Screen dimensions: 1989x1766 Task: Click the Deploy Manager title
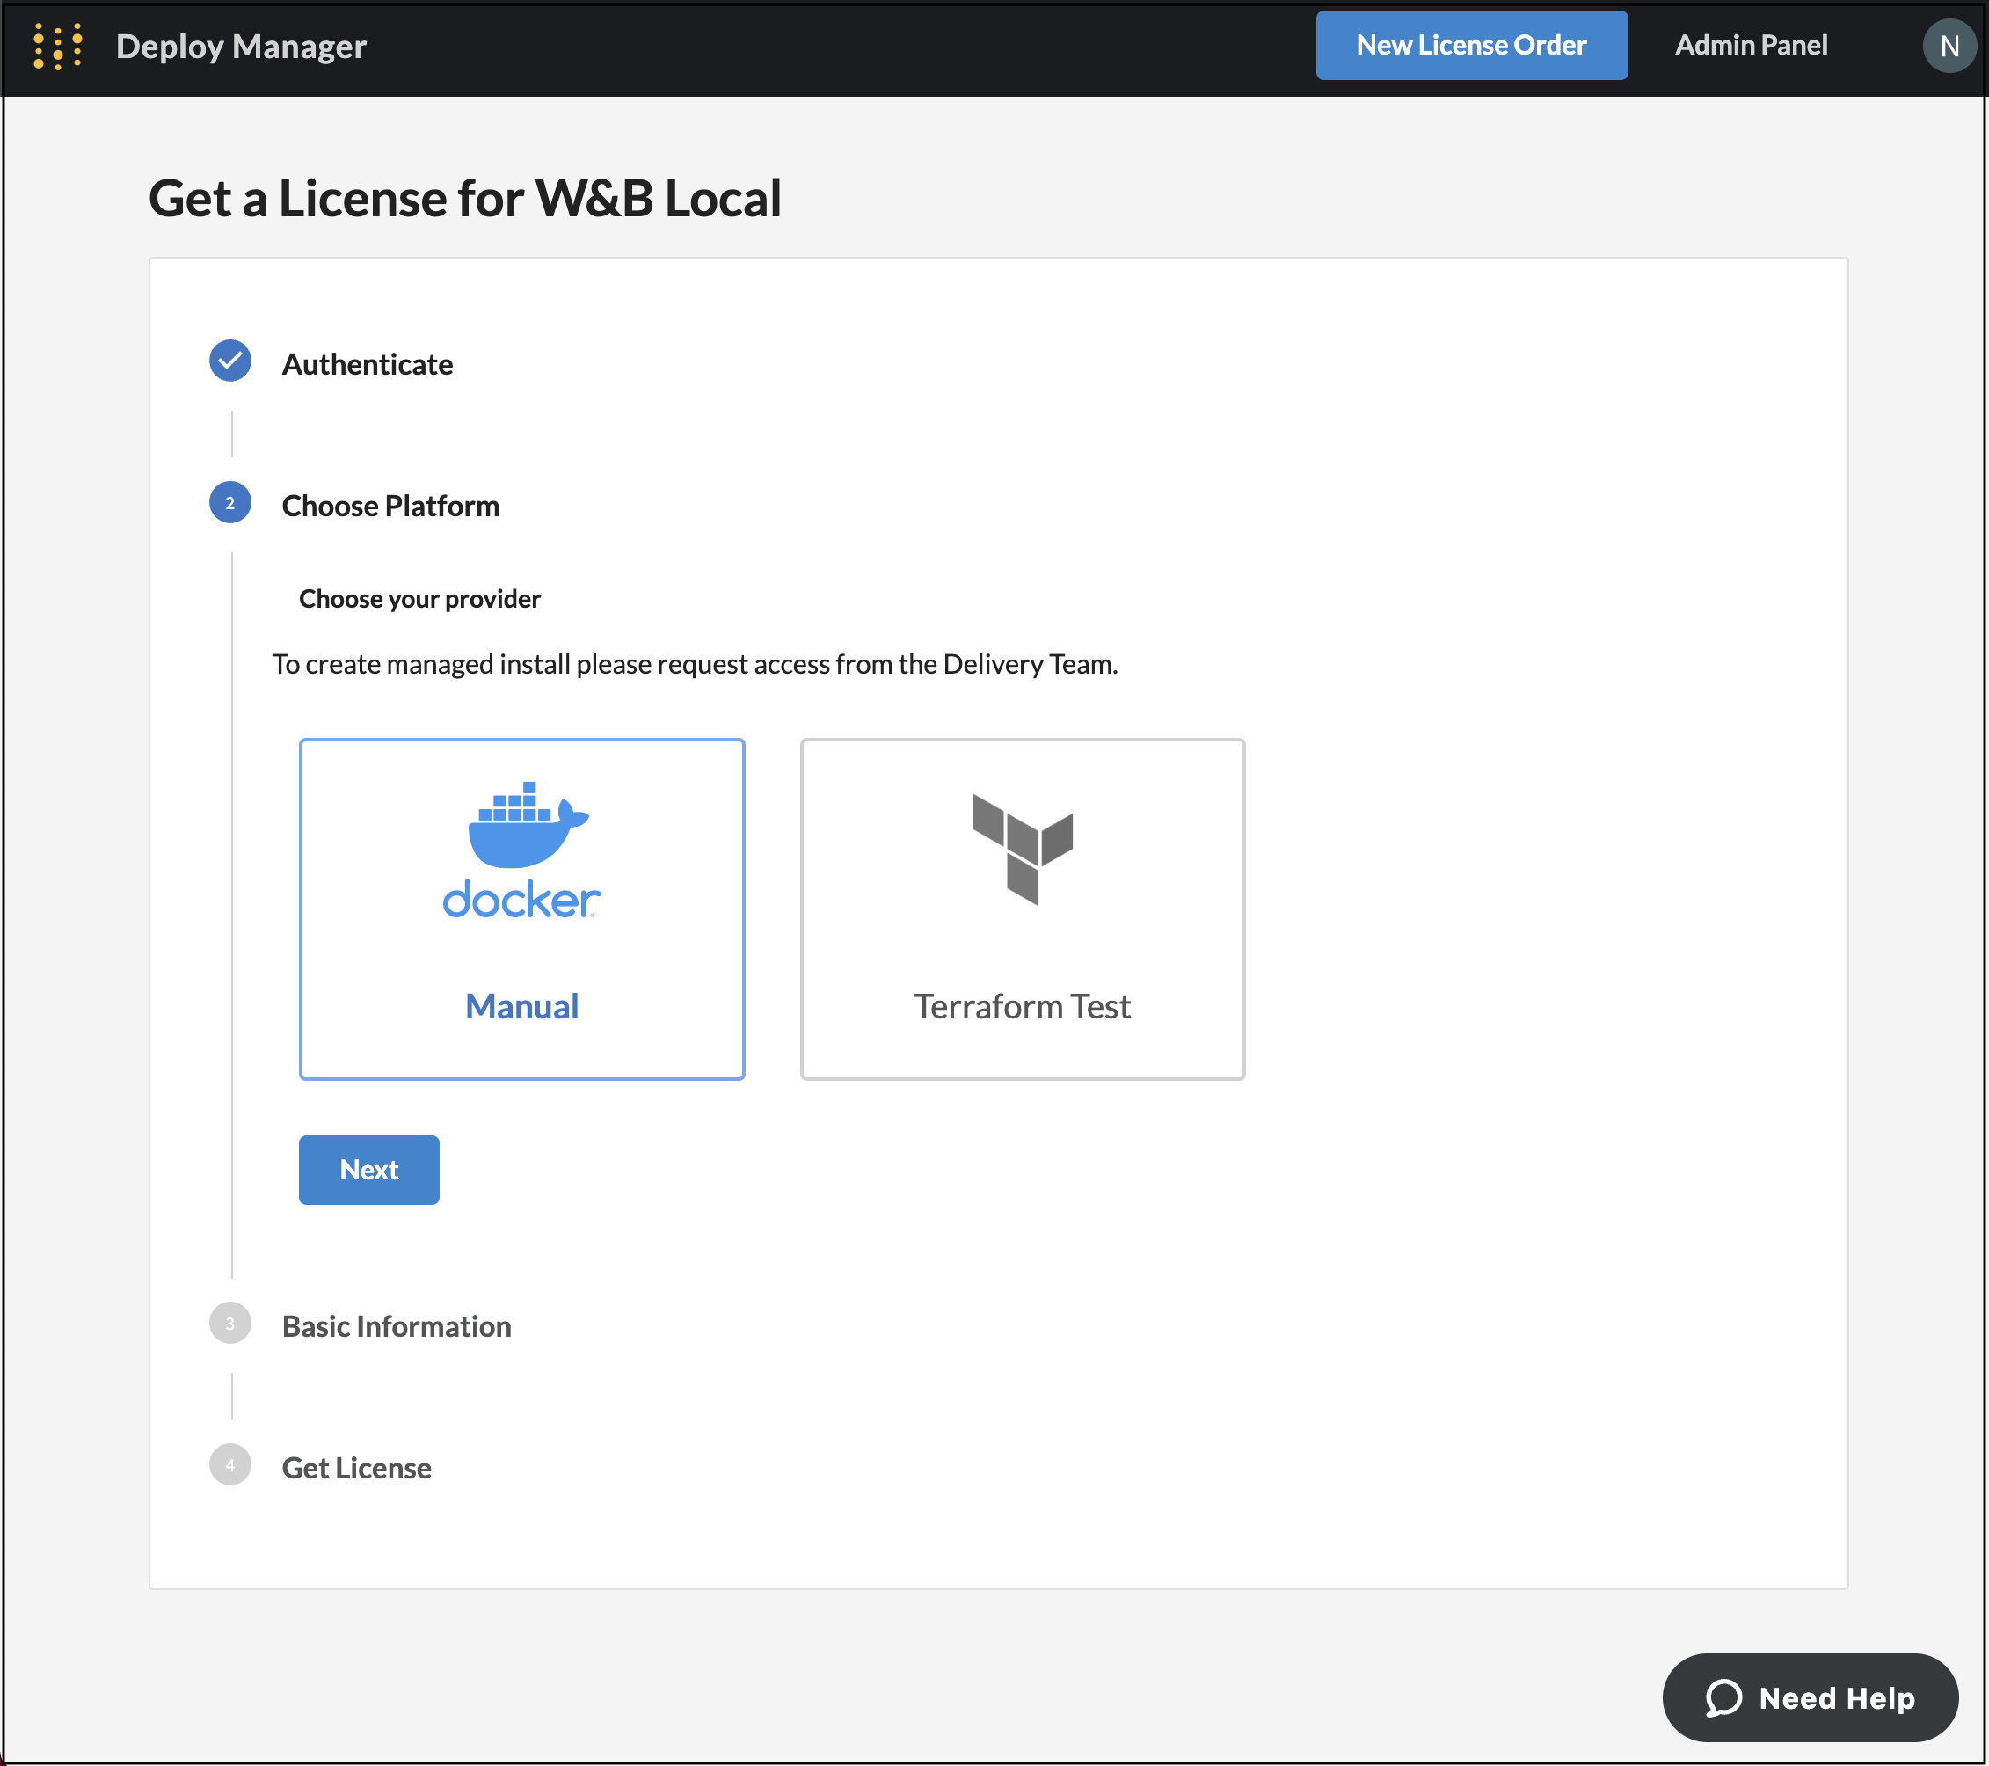[x=240, y=47]
